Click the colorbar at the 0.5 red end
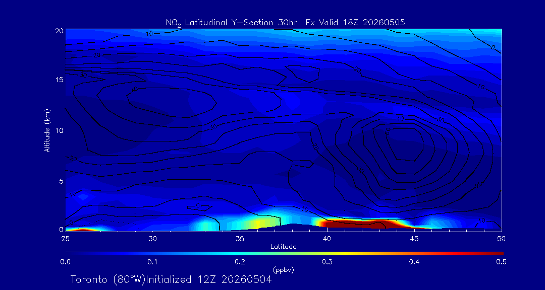The height and width of the screenshot is (290, 545). coord(501,254)
